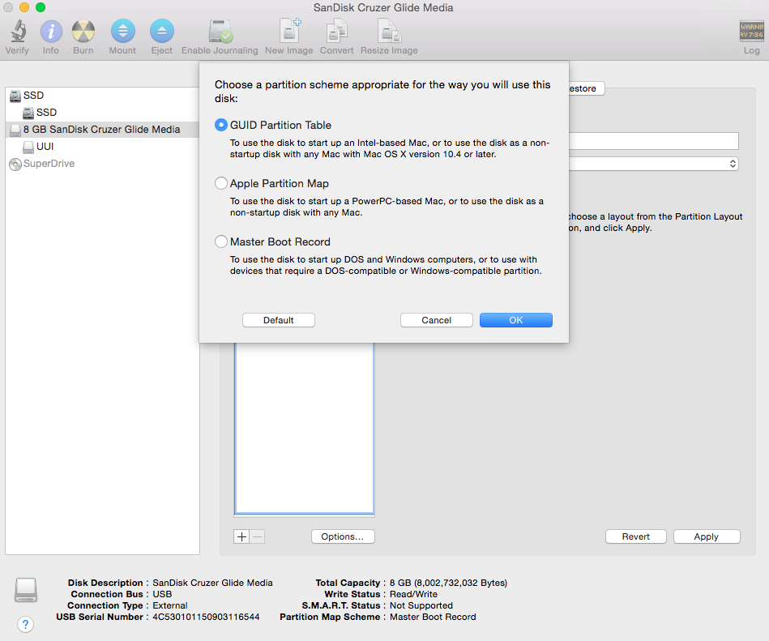Image resolution: width=769 pixels, height=641 pixels.
Task: Click the green zoom window button
Action: click(x=41, y=7)
